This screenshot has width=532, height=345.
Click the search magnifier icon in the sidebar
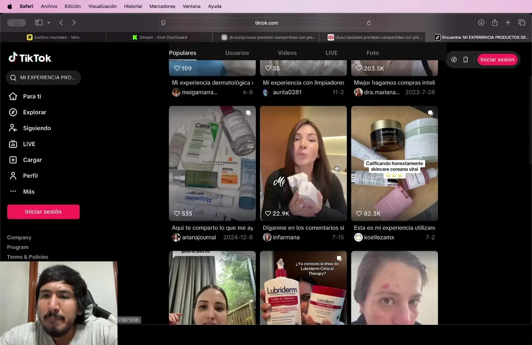click(x=13, y=78)
